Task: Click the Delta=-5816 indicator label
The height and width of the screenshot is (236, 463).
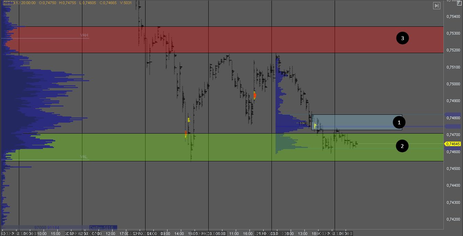Action: 103,227
